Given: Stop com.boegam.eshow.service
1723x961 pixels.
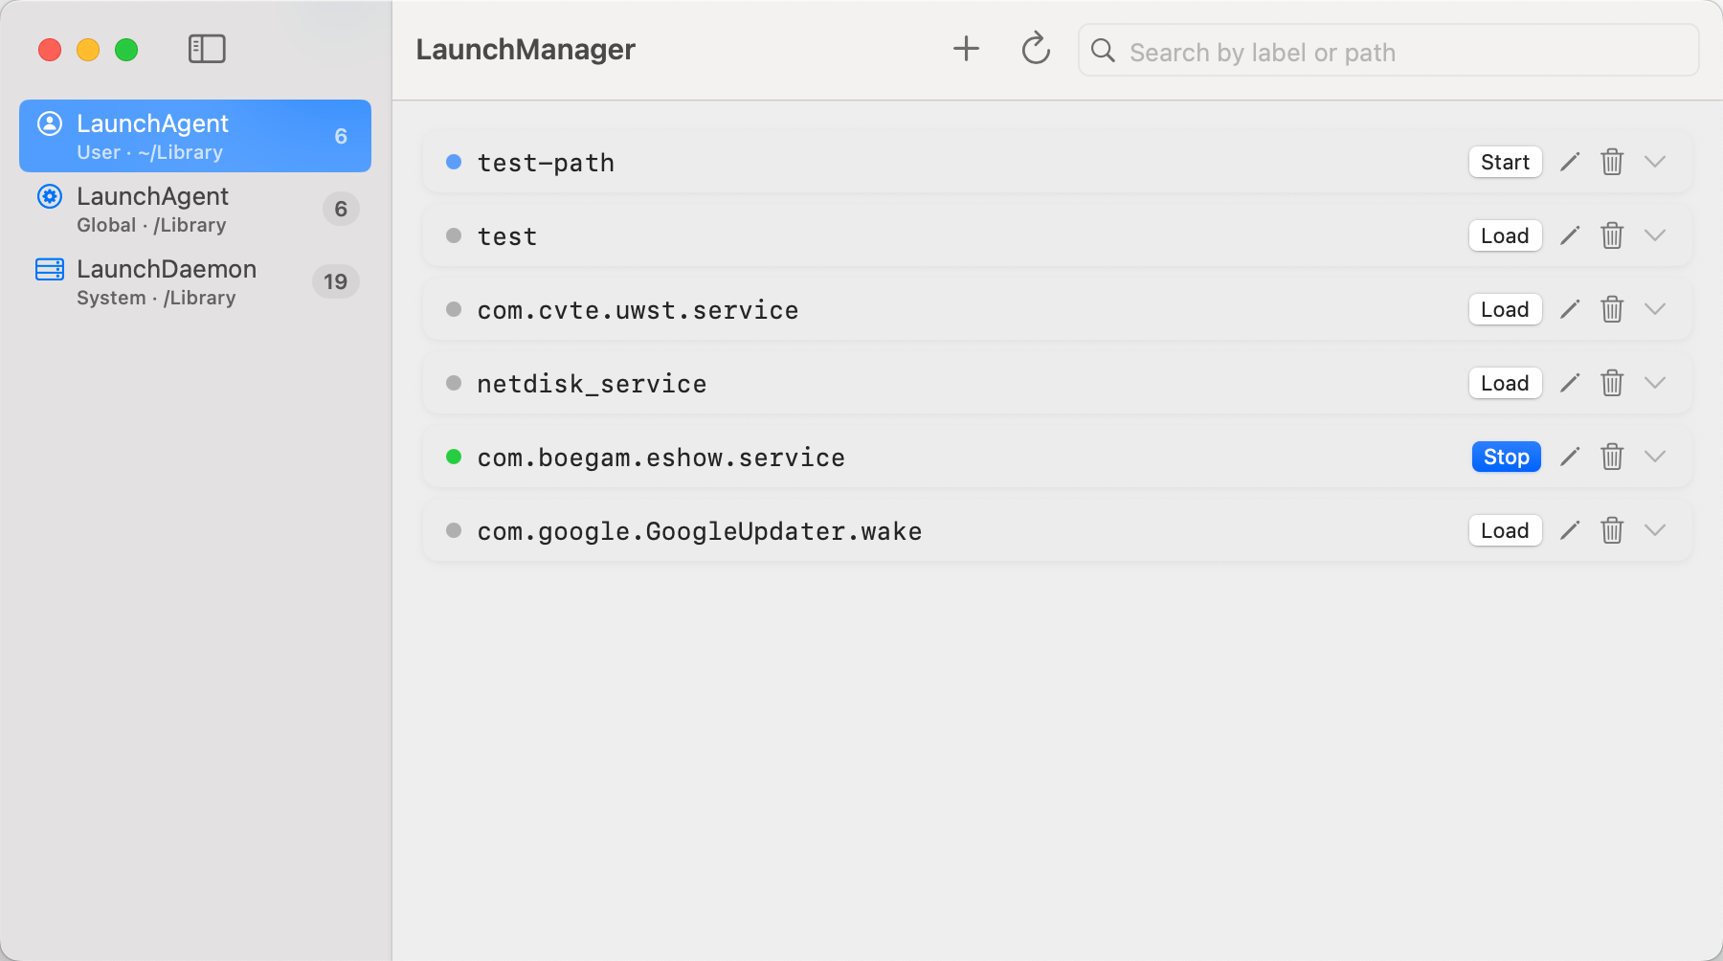Looking at the screenshot, I should coord(1506,457).
